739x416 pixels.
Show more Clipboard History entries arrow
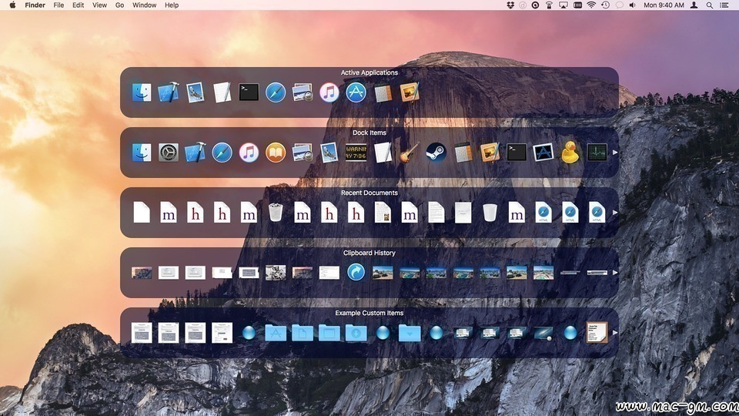[x=614, y=272]
